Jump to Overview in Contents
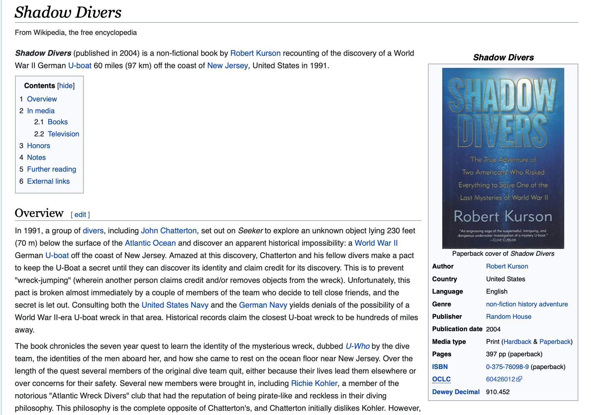The width and height of the screenshot is (591, 415). click(x=42, y=99)
